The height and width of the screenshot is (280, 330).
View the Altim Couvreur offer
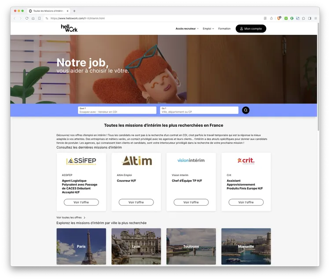pyautogui.click(x=136, y=203)
